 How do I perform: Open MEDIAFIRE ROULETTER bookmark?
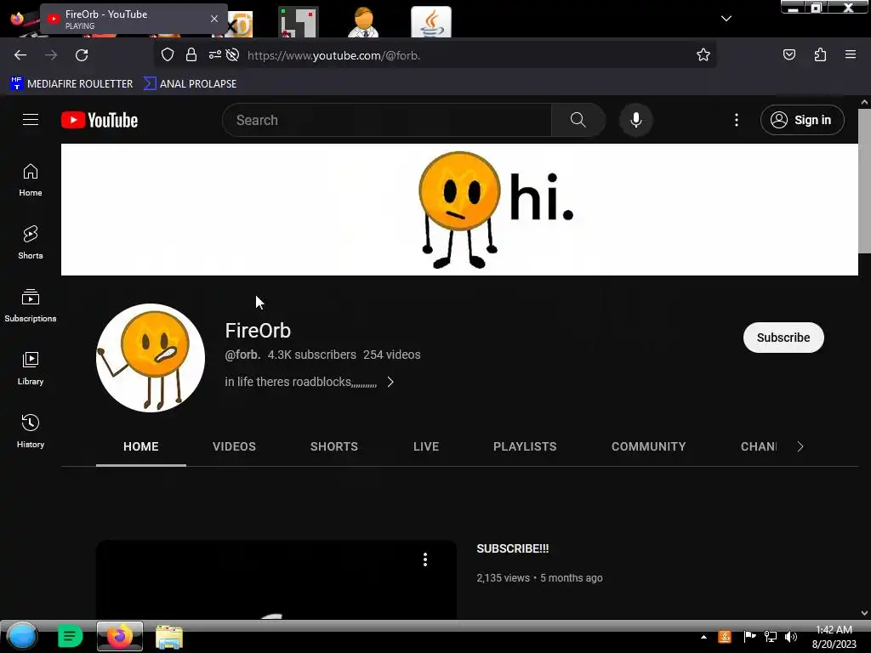(x=71, y=84)
